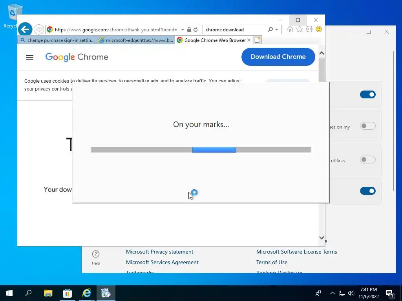This screenshot has width=402, height=301.
Task: Click the scroll down arrow in IE
Action: point(322,238)
